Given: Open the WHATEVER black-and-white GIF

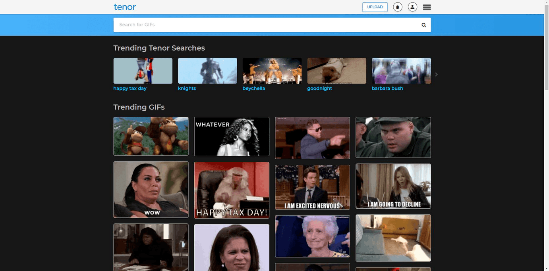Looking at the screenshot, I should click(x=232, y=136).
